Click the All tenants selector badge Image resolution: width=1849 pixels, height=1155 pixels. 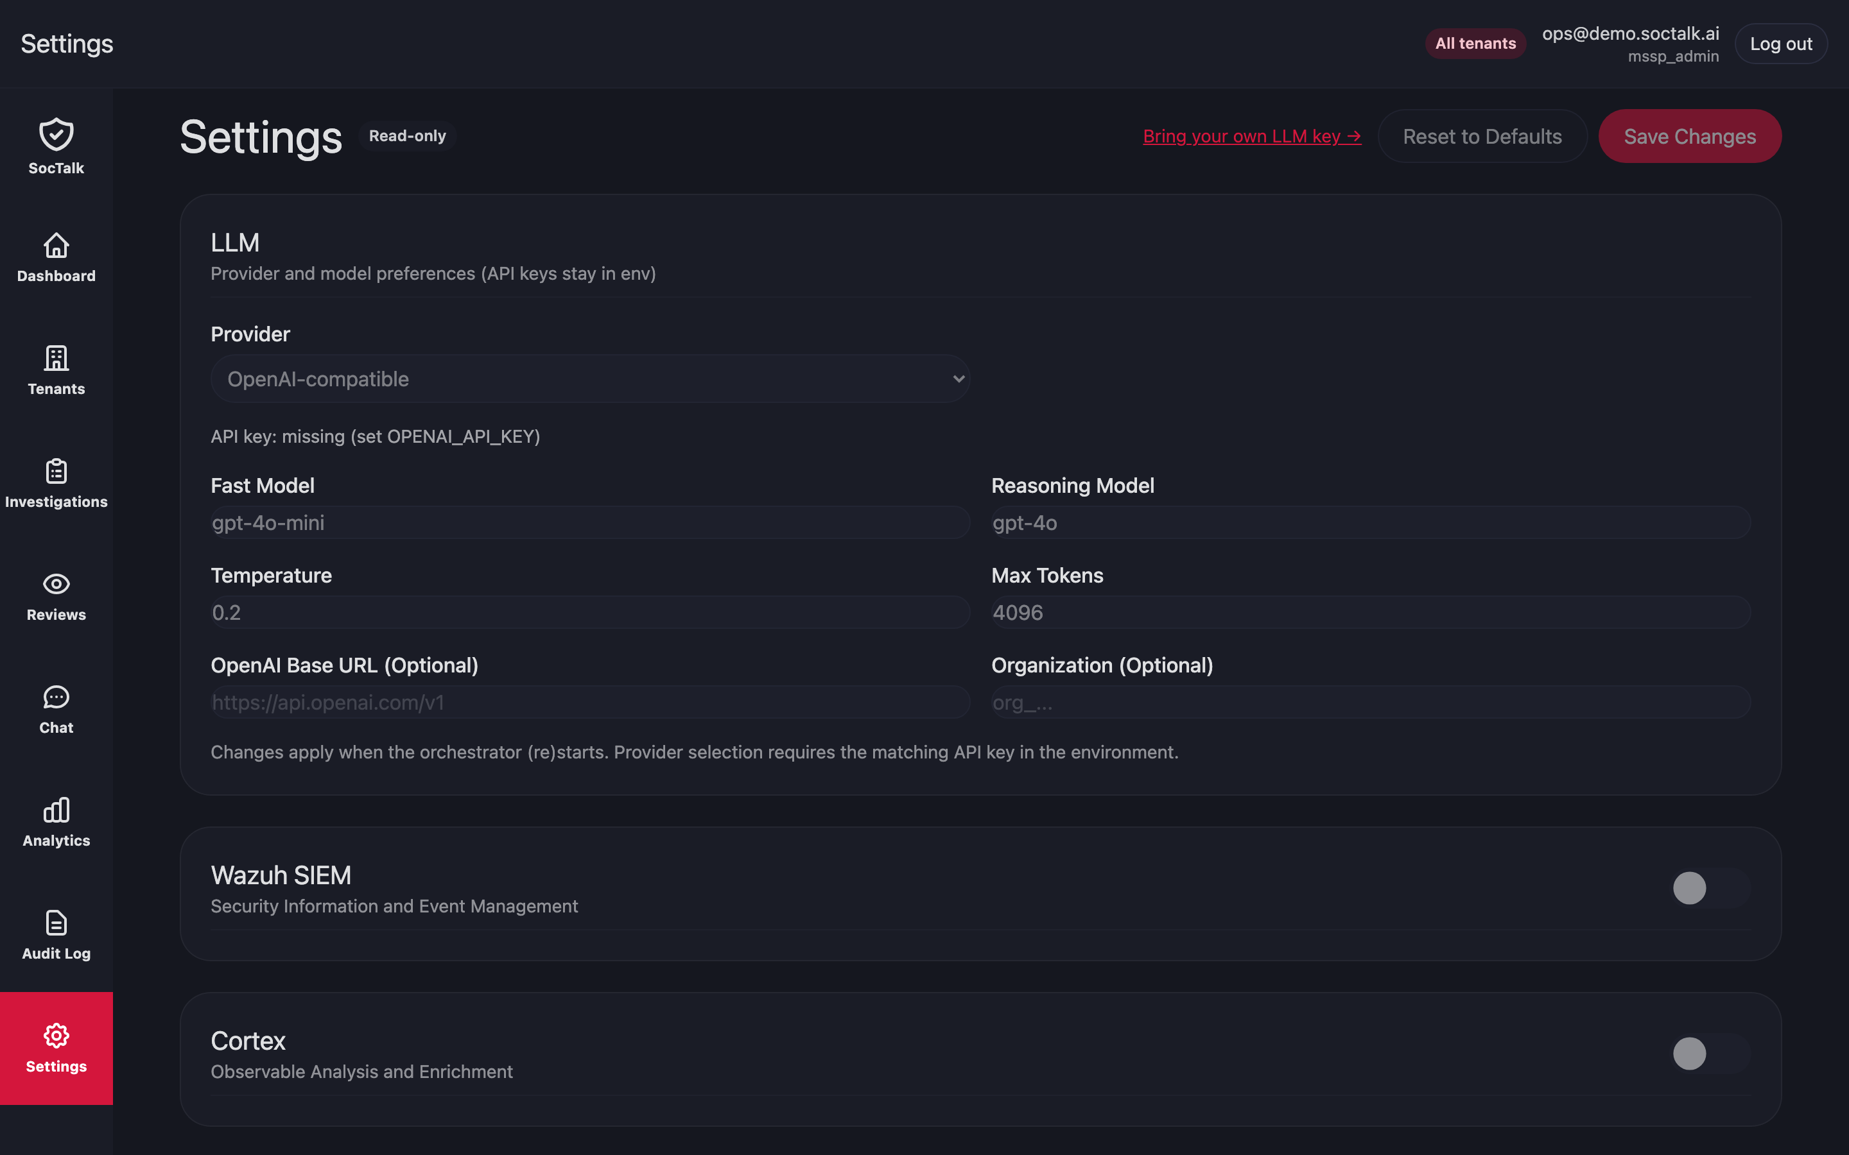click(x=1475, y=44)
